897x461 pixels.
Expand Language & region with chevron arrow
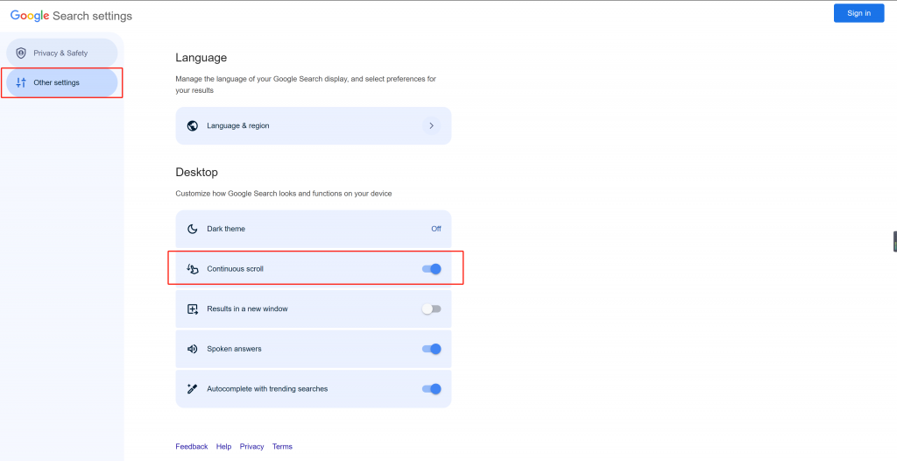431,125
